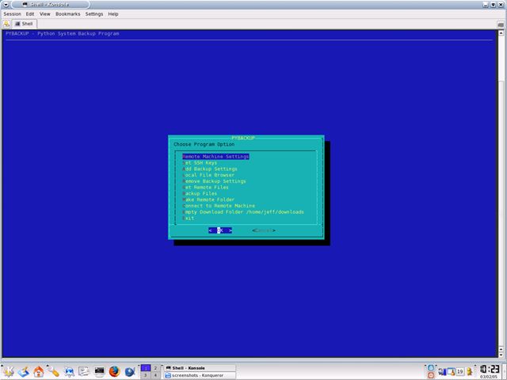Click the logout button in panel
This screenshot has height=380, width=507.
coord(431,375)
